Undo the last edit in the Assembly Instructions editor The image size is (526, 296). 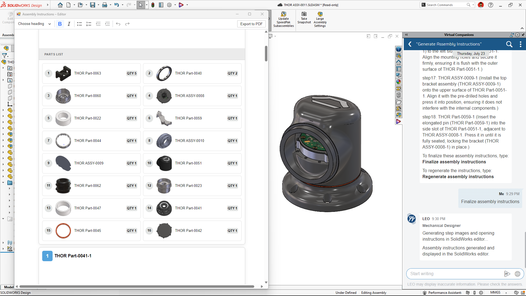click(x=118, y=24)
